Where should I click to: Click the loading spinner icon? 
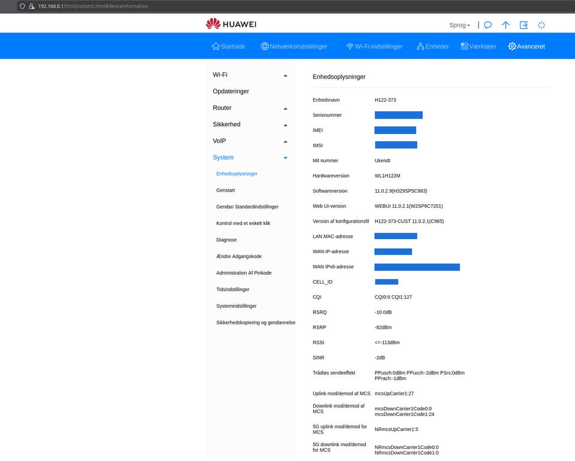point(541,25)
